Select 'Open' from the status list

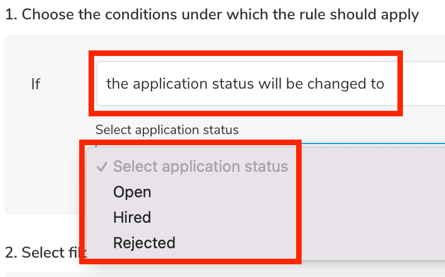coord(132,192)
